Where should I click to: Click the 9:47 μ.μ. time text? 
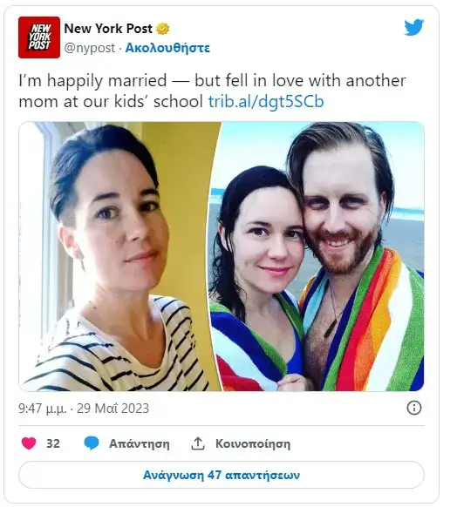[43, 408]
